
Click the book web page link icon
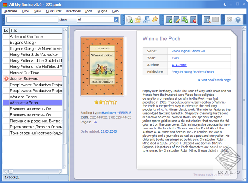(199, 80)
